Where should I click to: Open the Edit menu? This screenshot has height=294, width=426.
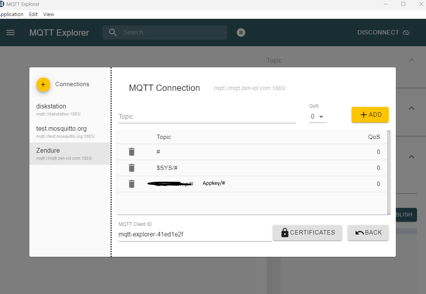(33, 14)
